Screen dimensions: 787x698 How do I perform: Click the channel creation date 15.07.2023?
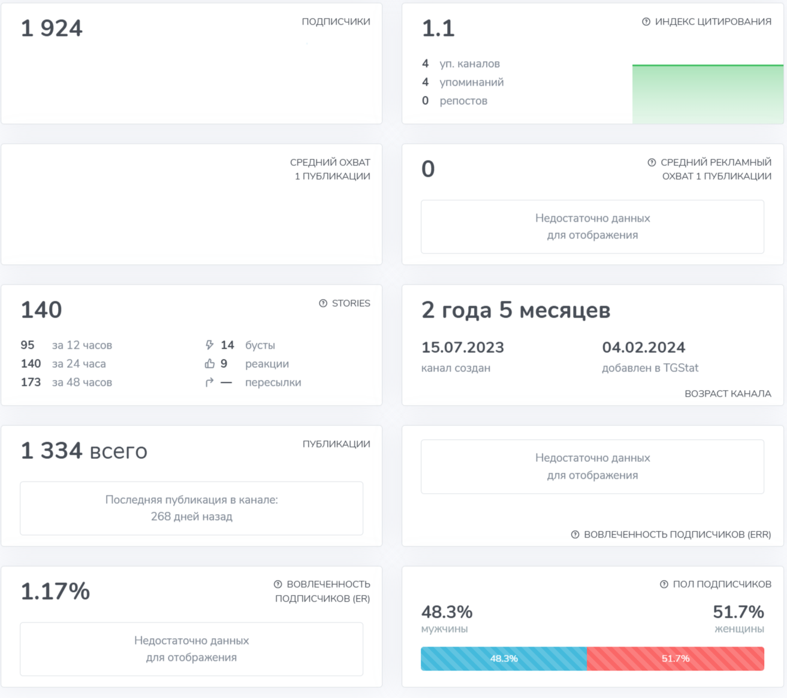pos(462,348)
